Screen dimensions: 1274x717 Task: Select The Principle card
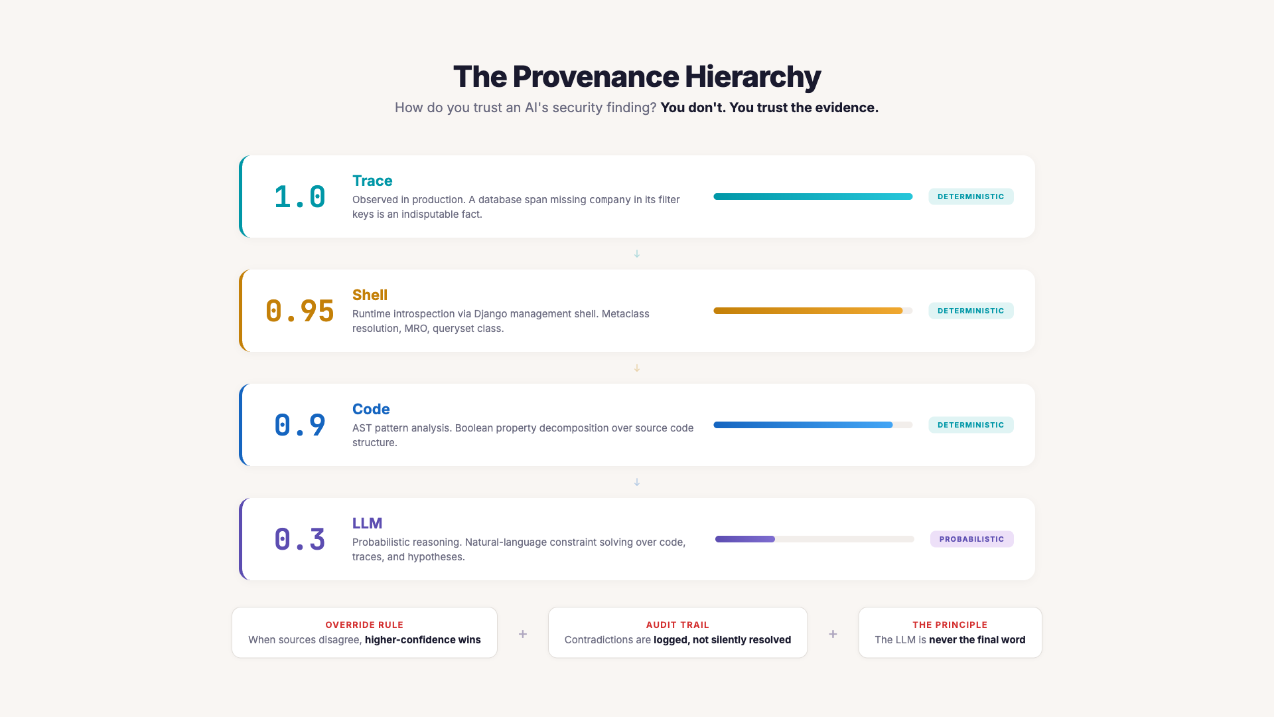tap(950, 633)
